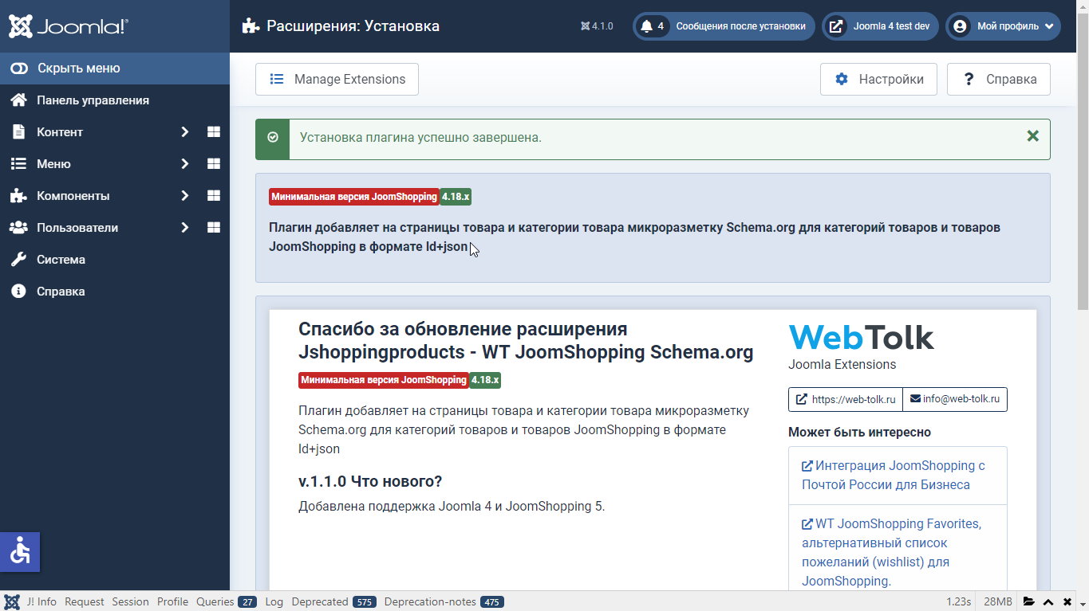Expand the Content submenu in the sidebar
The height and width of the screenshot is (611, 1089).
pos(184,132)
